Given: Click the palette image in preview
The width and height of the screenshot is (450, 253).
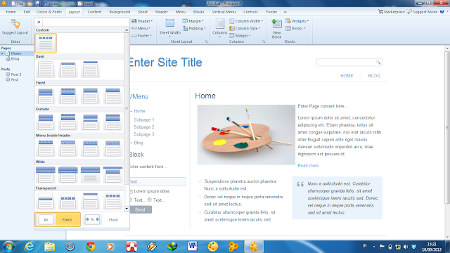Looking at the screenshot, I should pyautogui.click(x=246, y=135).
